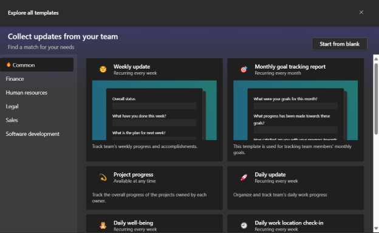Image resolution: width=379 pixels, height=233 pixels.
Task: Click 'Track the overall progress of the projects' description
Action: [x=149, y=198]
